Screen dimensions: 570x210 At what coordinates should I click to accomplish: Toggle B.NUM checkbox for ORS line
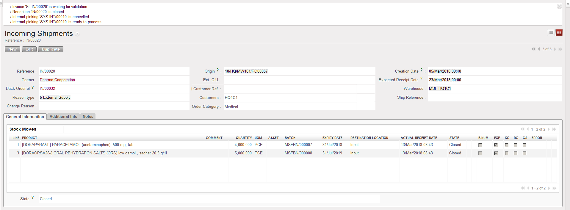pyautogui.click(x=480, y=153)
